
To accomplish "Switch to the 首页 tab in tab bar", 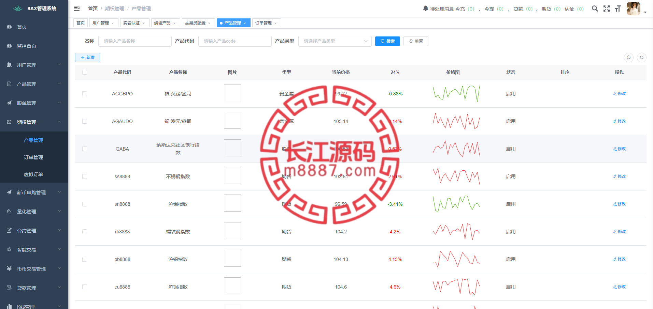I will pyautogui.click(x=81, y=23).
